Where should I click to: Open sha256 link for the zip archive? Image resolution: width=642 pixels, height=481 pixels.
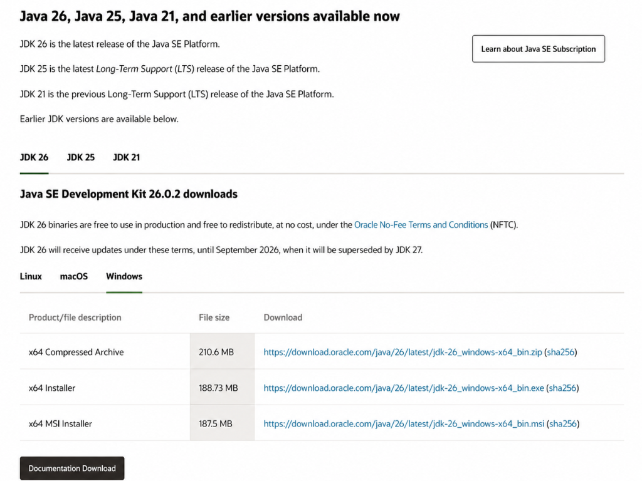[560, 352]
